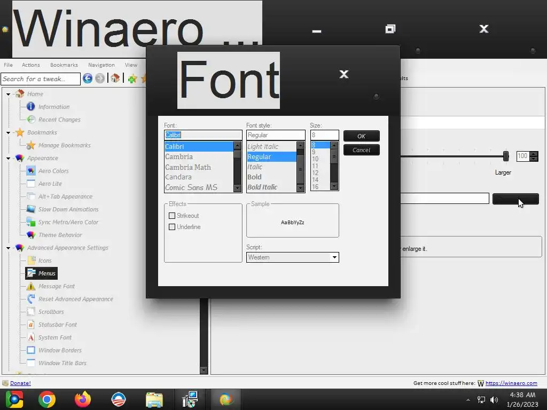Select Window Borders tweak
547x410 pixels.
coord(60,350)
